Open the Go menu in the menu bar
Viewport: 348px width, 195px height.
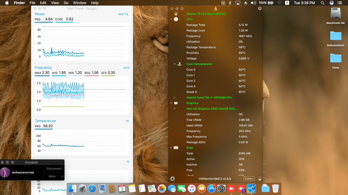[x=66, y=3]
